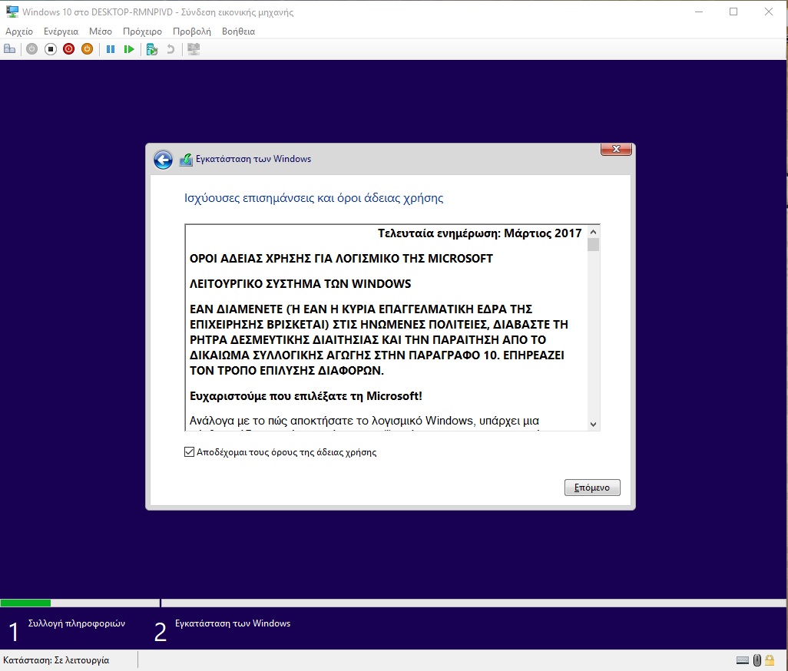The width and height of the screenshot is (788, 671).
Task: Go back using the blue arrow in Setup
Action: 163,160
